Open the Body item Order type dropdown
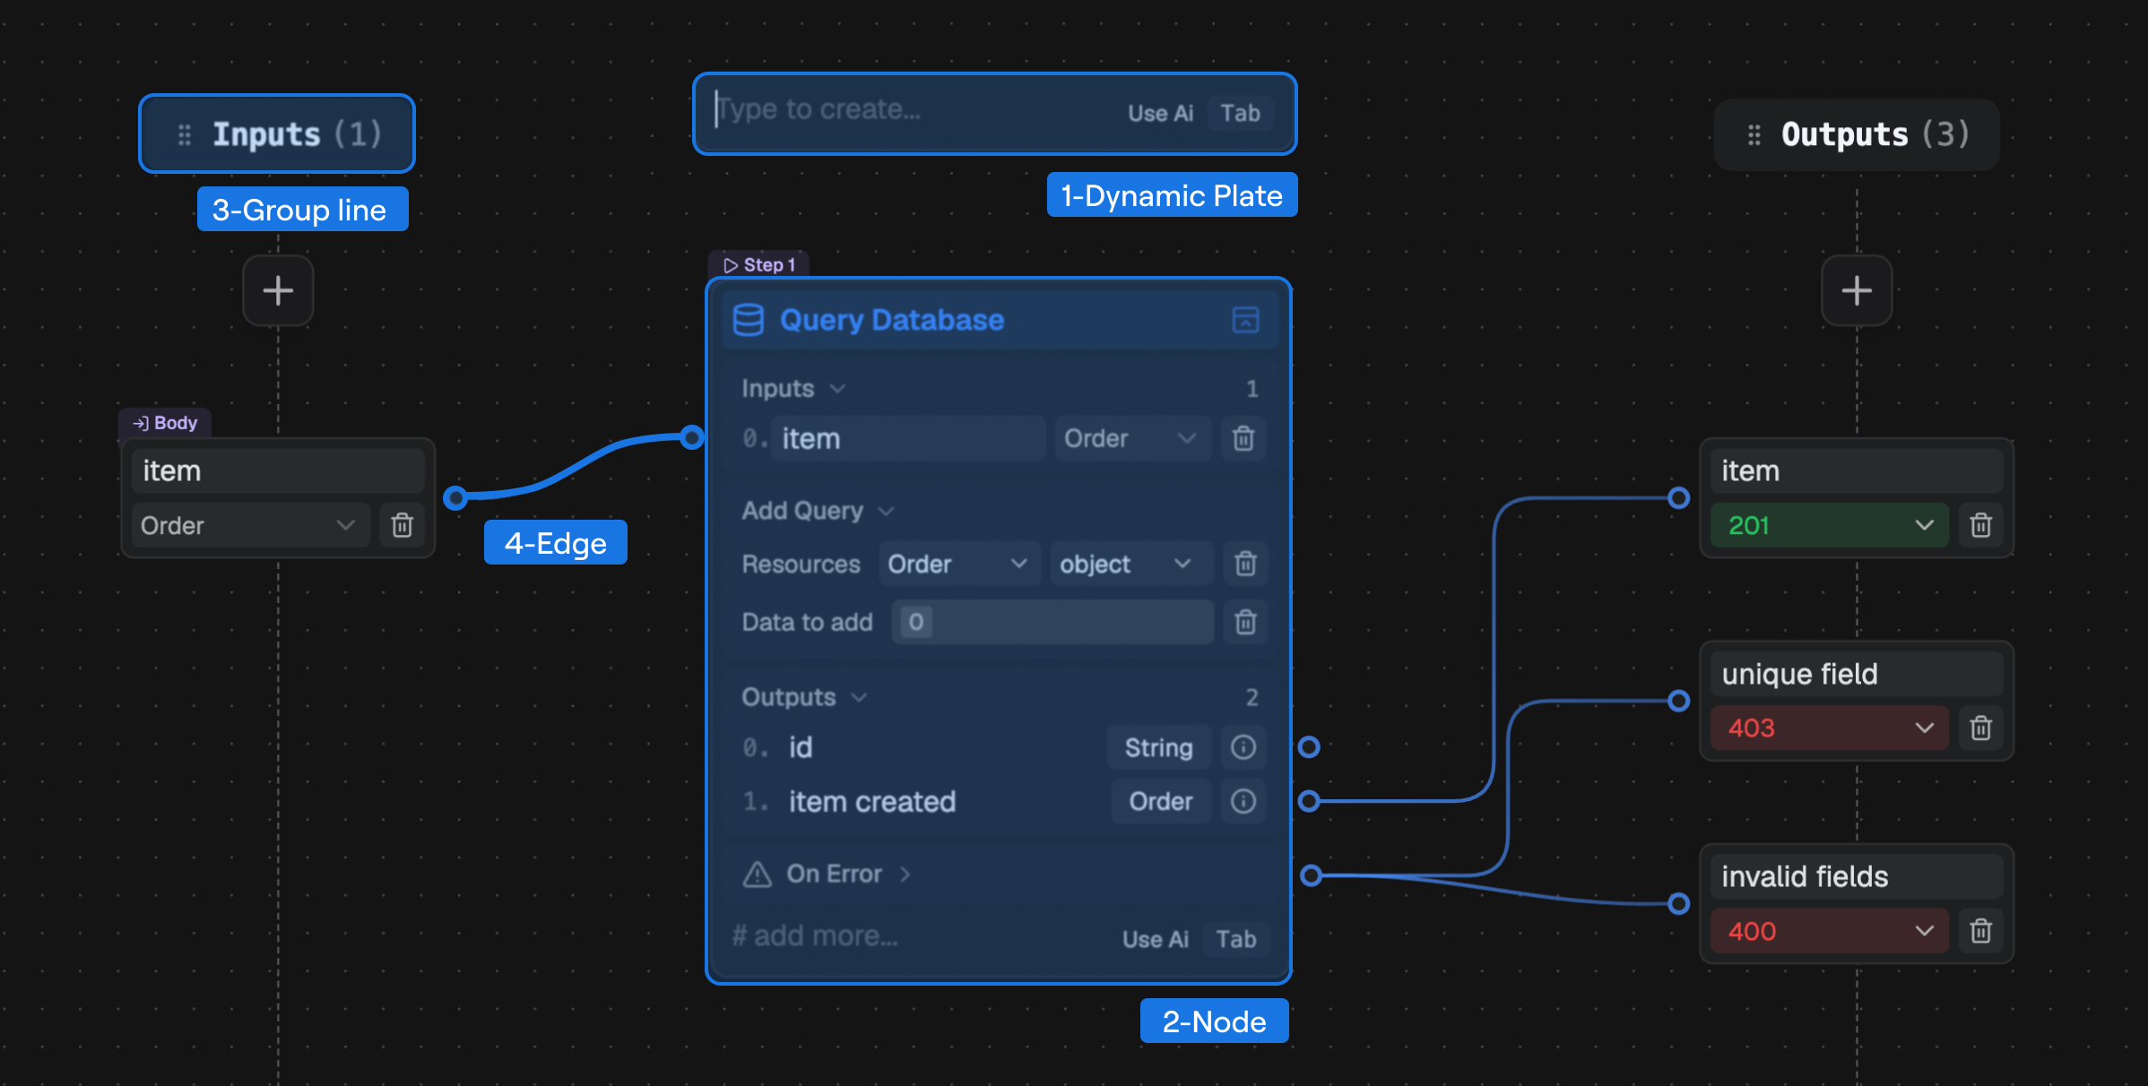Image resolution: width=2148 pixels, height=1086 pixels. (250, 525)
